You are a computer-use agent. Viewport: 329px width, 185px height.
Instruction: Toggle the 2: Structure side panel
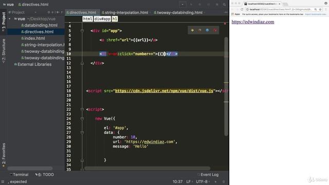(4, 51)
